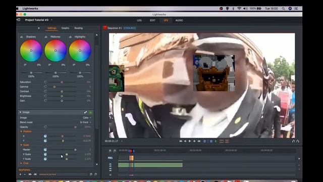This screenshot has height=182, width=323.
Task: Collapse the Scale parameter group
Action: coord(21,145)
